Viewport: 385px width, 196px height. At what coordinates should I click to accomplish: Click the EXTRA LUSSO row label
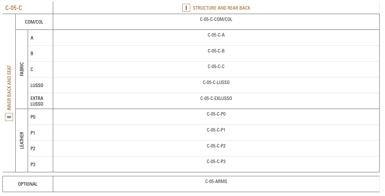[37, 101]
